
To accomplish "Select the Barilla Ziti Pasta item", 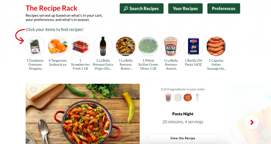I will pos(193,46).
